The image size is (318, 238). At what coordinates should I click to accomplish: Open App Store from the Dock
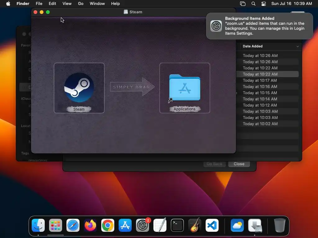click(125, 225)
